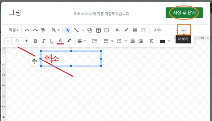Viewport: 212px width, 121px height.
Task: Toggle underline formatting
Action: point(52,41)
